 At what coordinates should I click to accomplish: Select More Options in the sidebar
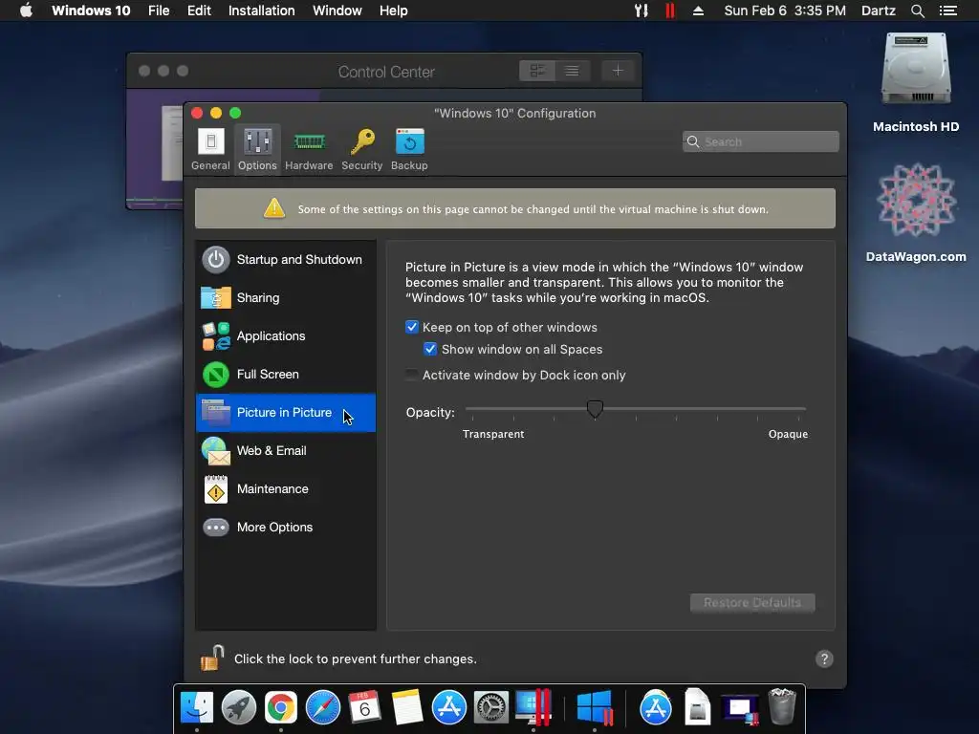pos(286,528)
